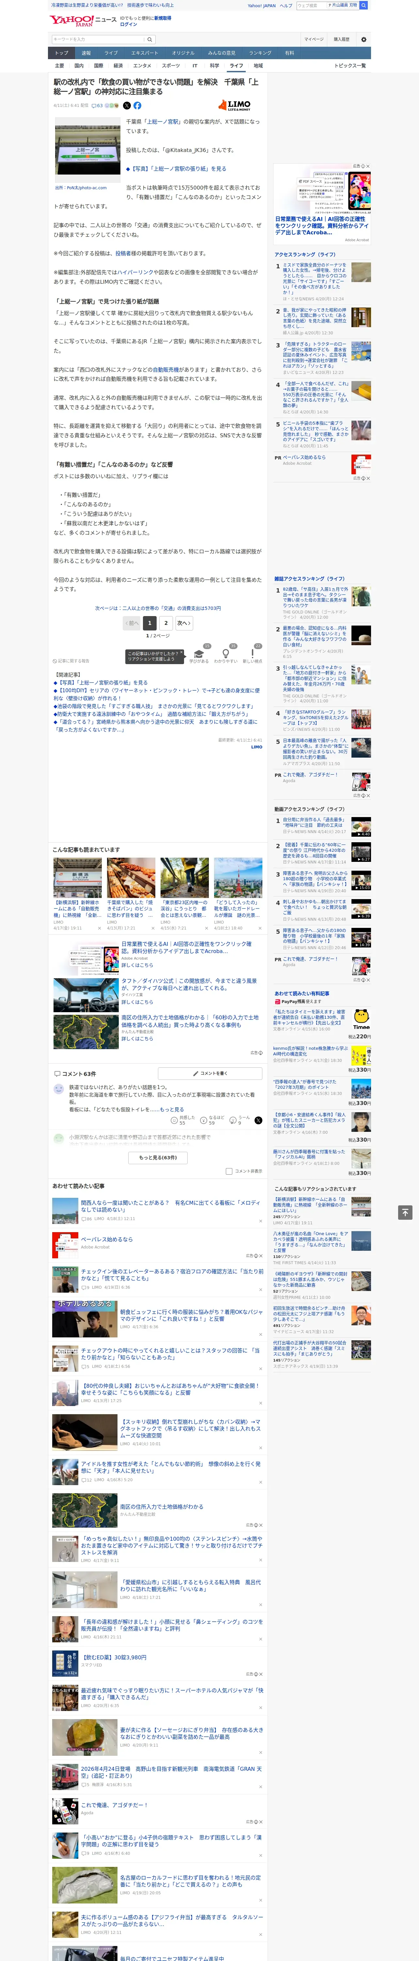Screen dimensions: 419x1961
Task: Toggle the コメント非表示 checkbox
Action: click(x=229, y=1172)
